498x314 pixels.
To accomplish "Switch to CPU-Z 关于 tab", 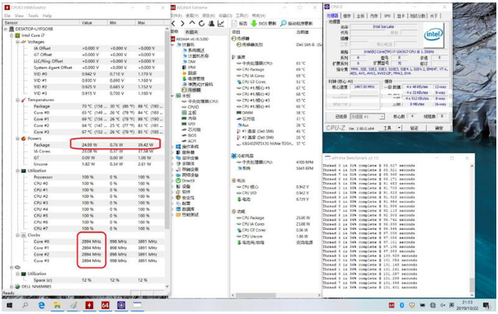I will pos(434,16).
